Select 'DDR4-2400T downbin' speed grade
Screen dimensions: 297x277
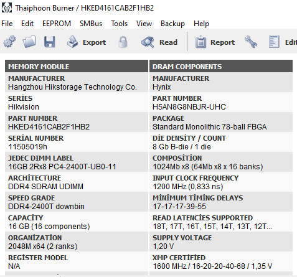click(x=46, y=207)
